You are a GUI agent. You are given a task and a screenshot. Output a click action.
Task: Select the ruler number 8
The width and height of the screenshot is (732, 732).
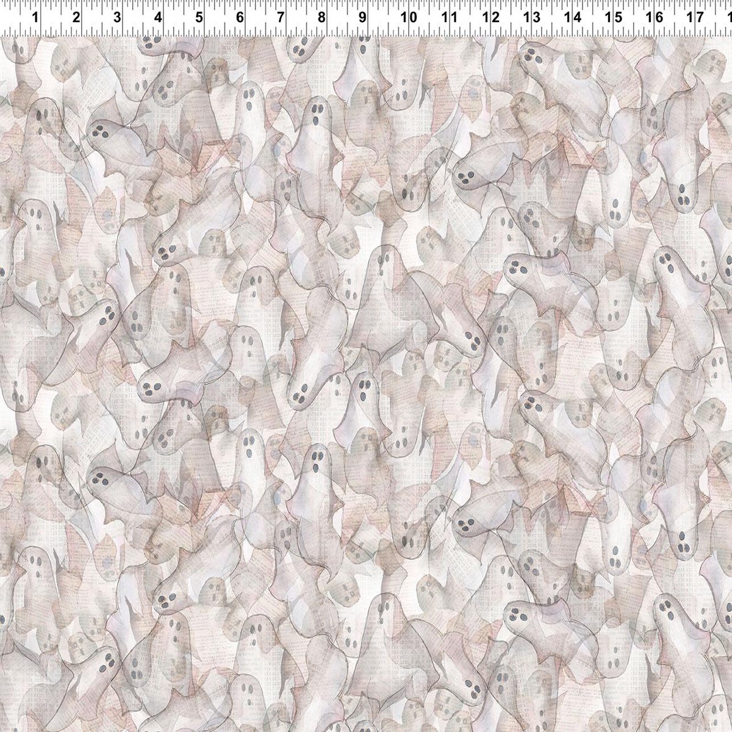point(321,18)
